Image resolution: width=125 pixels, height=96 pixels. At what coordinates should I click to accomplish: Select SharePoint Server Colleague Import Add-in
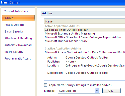coord(85,37)
